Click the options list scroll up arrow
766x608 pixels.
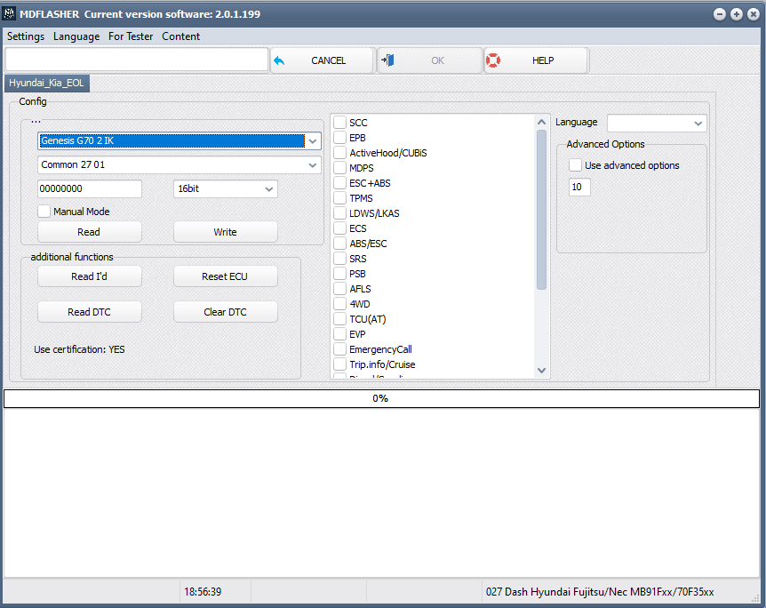[x=541, y=122]
